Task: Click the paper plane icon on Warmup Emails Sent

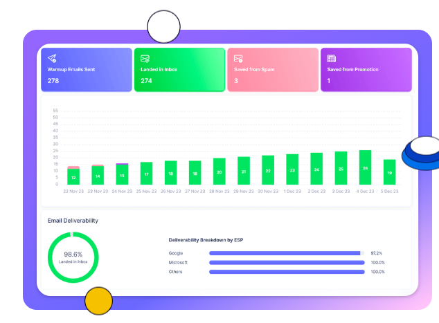Action: click(x=53, y=59)
